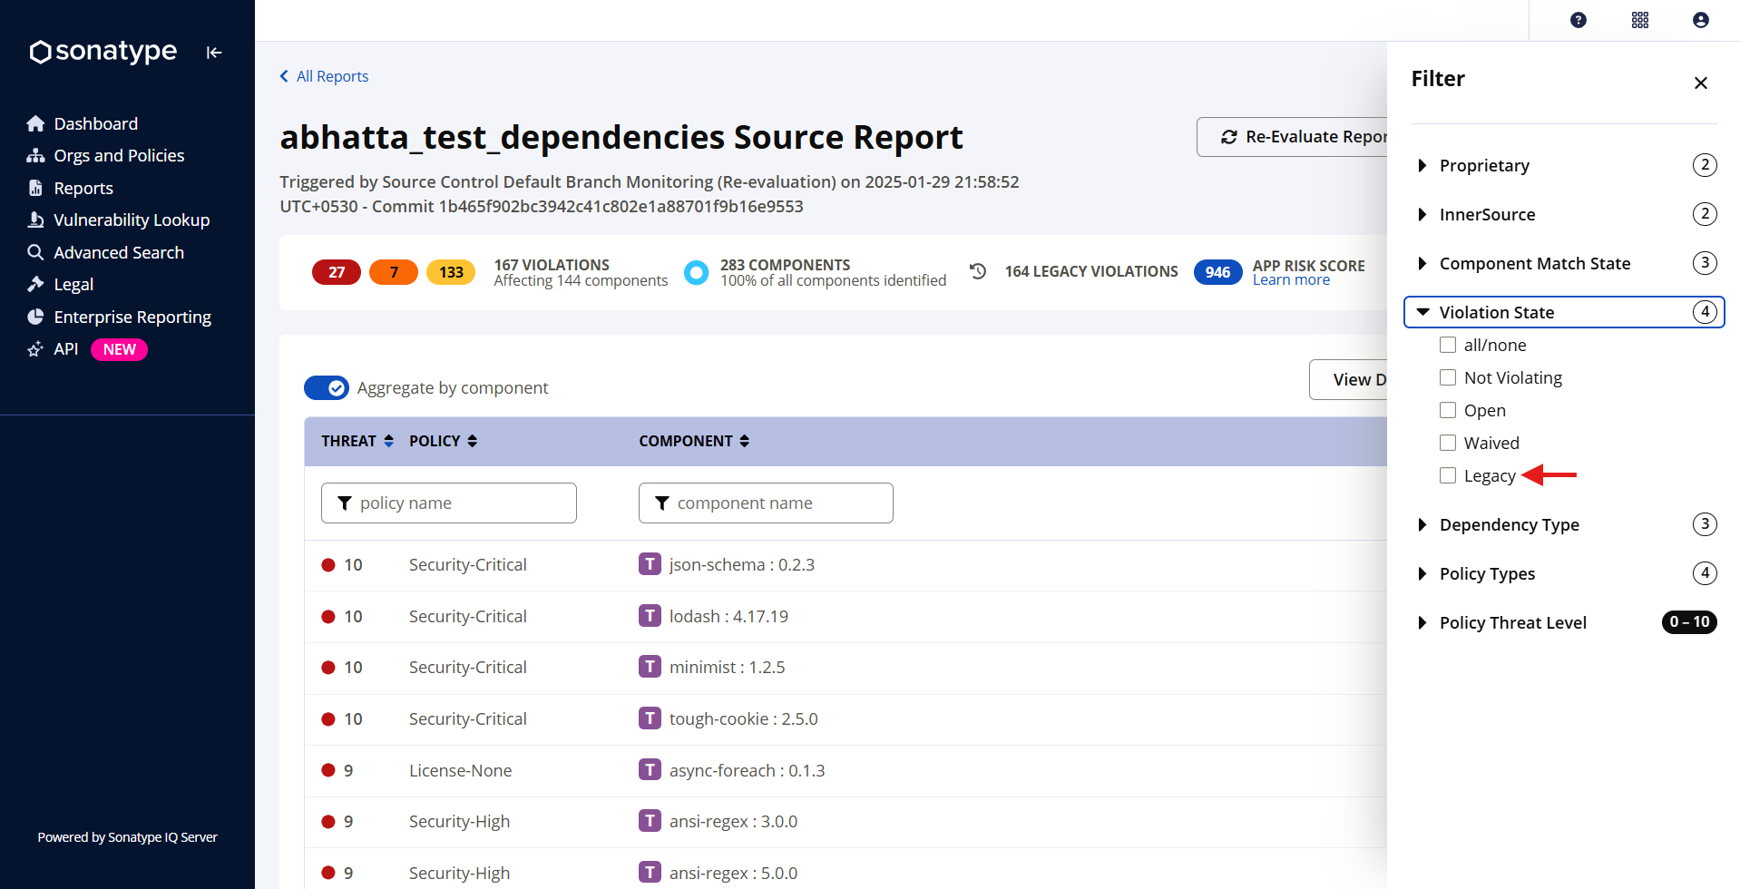Click the red 27 critical violations badge
Screen dimensions: 1740x889
click(x=337, y=272)
